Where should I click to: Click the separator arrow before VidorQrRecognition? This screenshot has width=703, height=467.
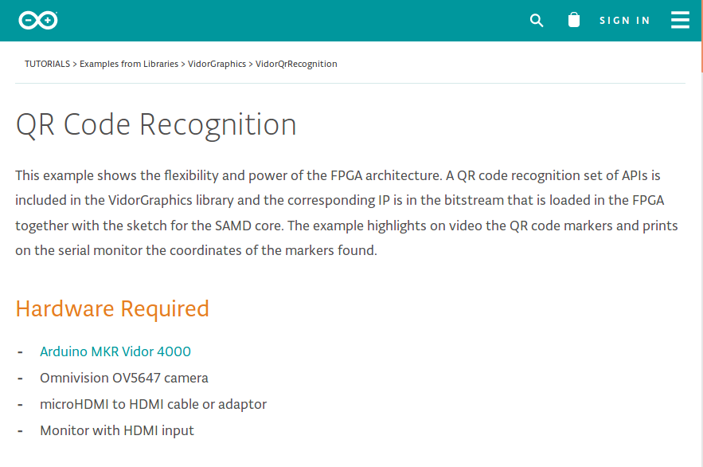click(x=251, y=64)
